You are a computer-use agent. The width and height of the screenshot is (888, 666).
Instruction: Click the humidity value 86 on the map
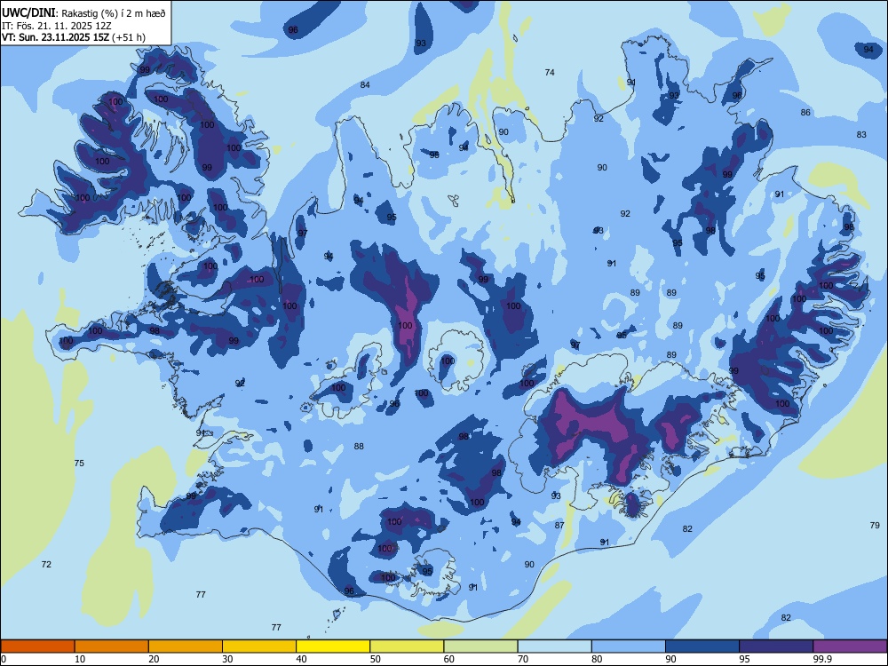(805, 112)
